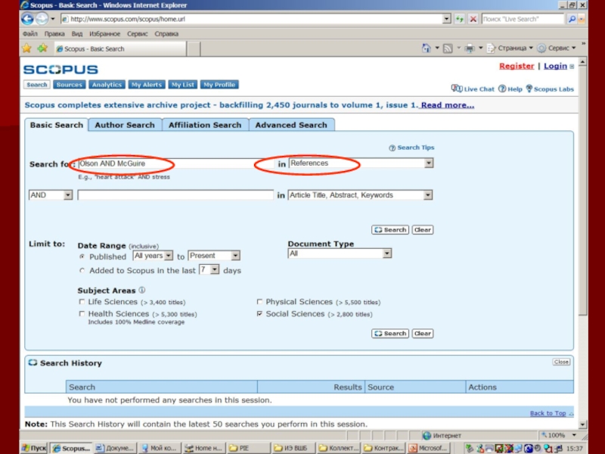The width and height of the screenshot is (605, 454).
Task: Click the Login link
Action: point(555,66)
